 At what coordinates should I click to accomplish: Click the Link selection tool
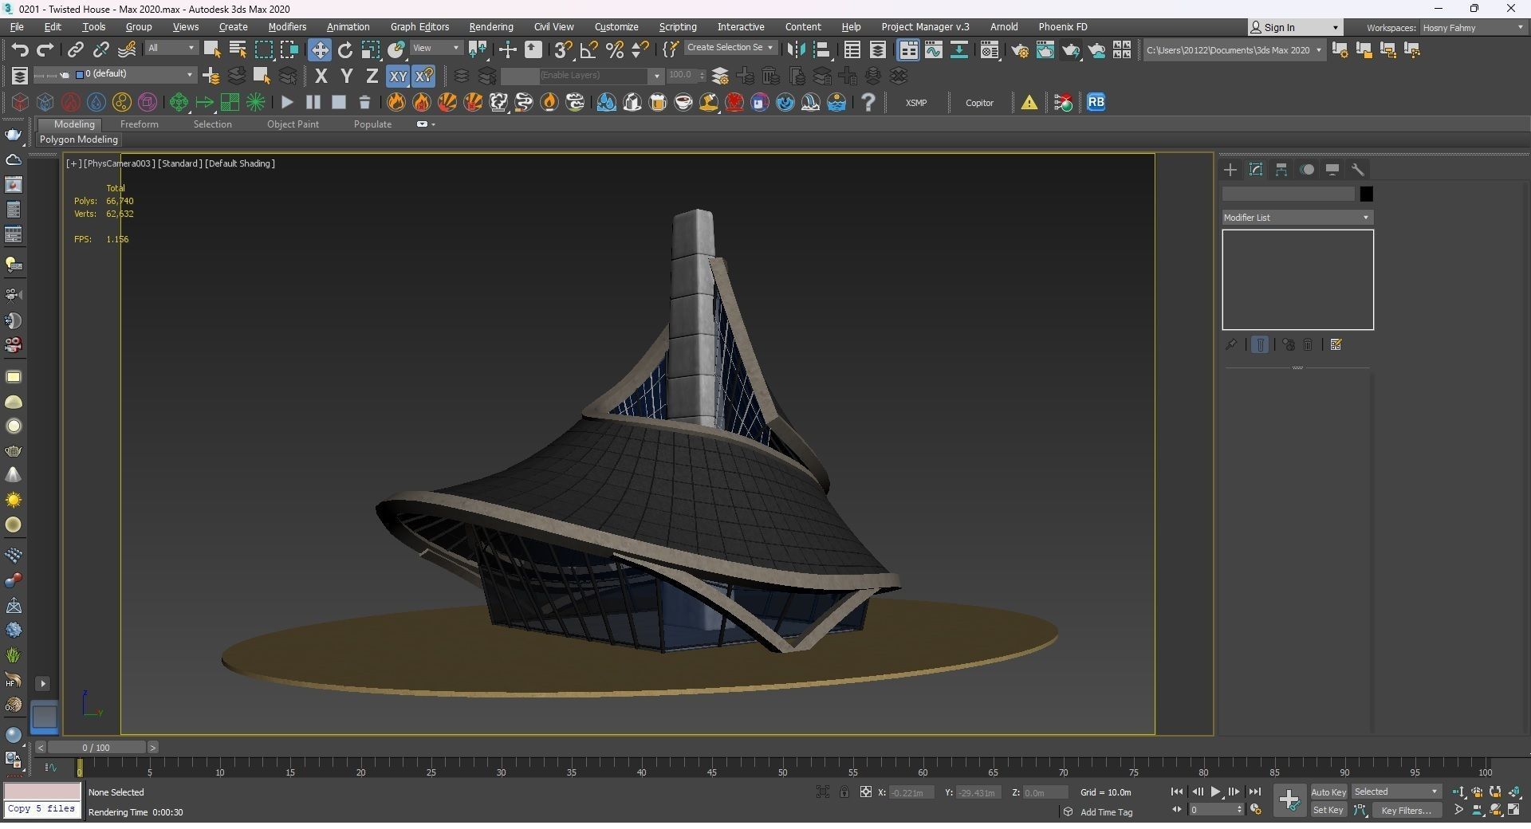[75, 49]
